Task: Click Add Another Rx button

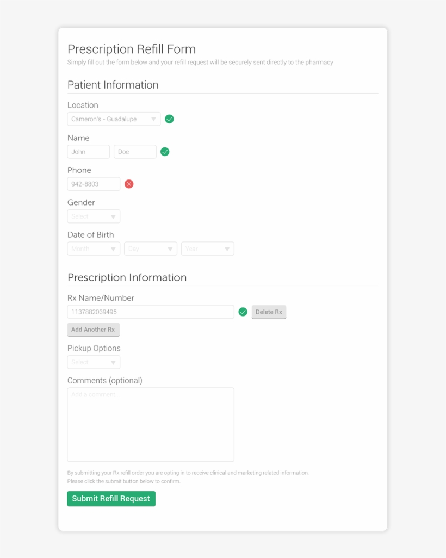Action: tap(93, 330)
